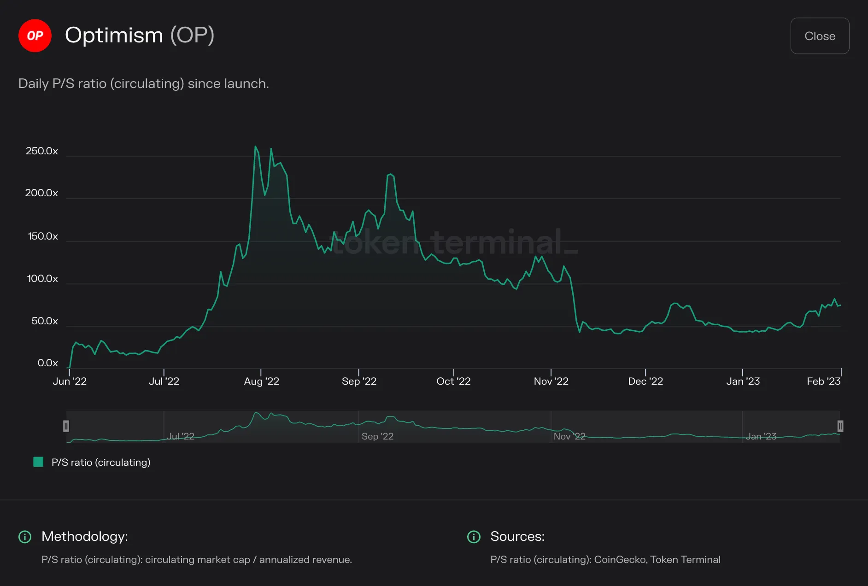868x586 pixels.
Task: Click the Nov '22 main axis label
Action: click(x=551, y=381)
